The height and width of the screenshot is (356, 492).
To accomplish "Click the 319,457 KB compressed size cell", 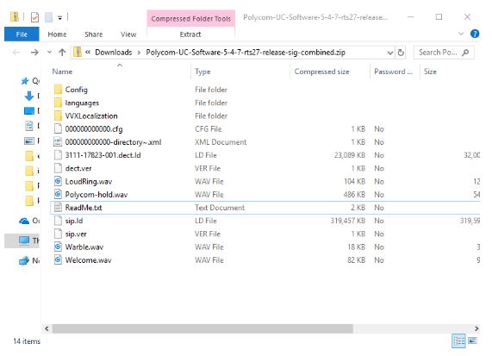I will coord(347,221).
